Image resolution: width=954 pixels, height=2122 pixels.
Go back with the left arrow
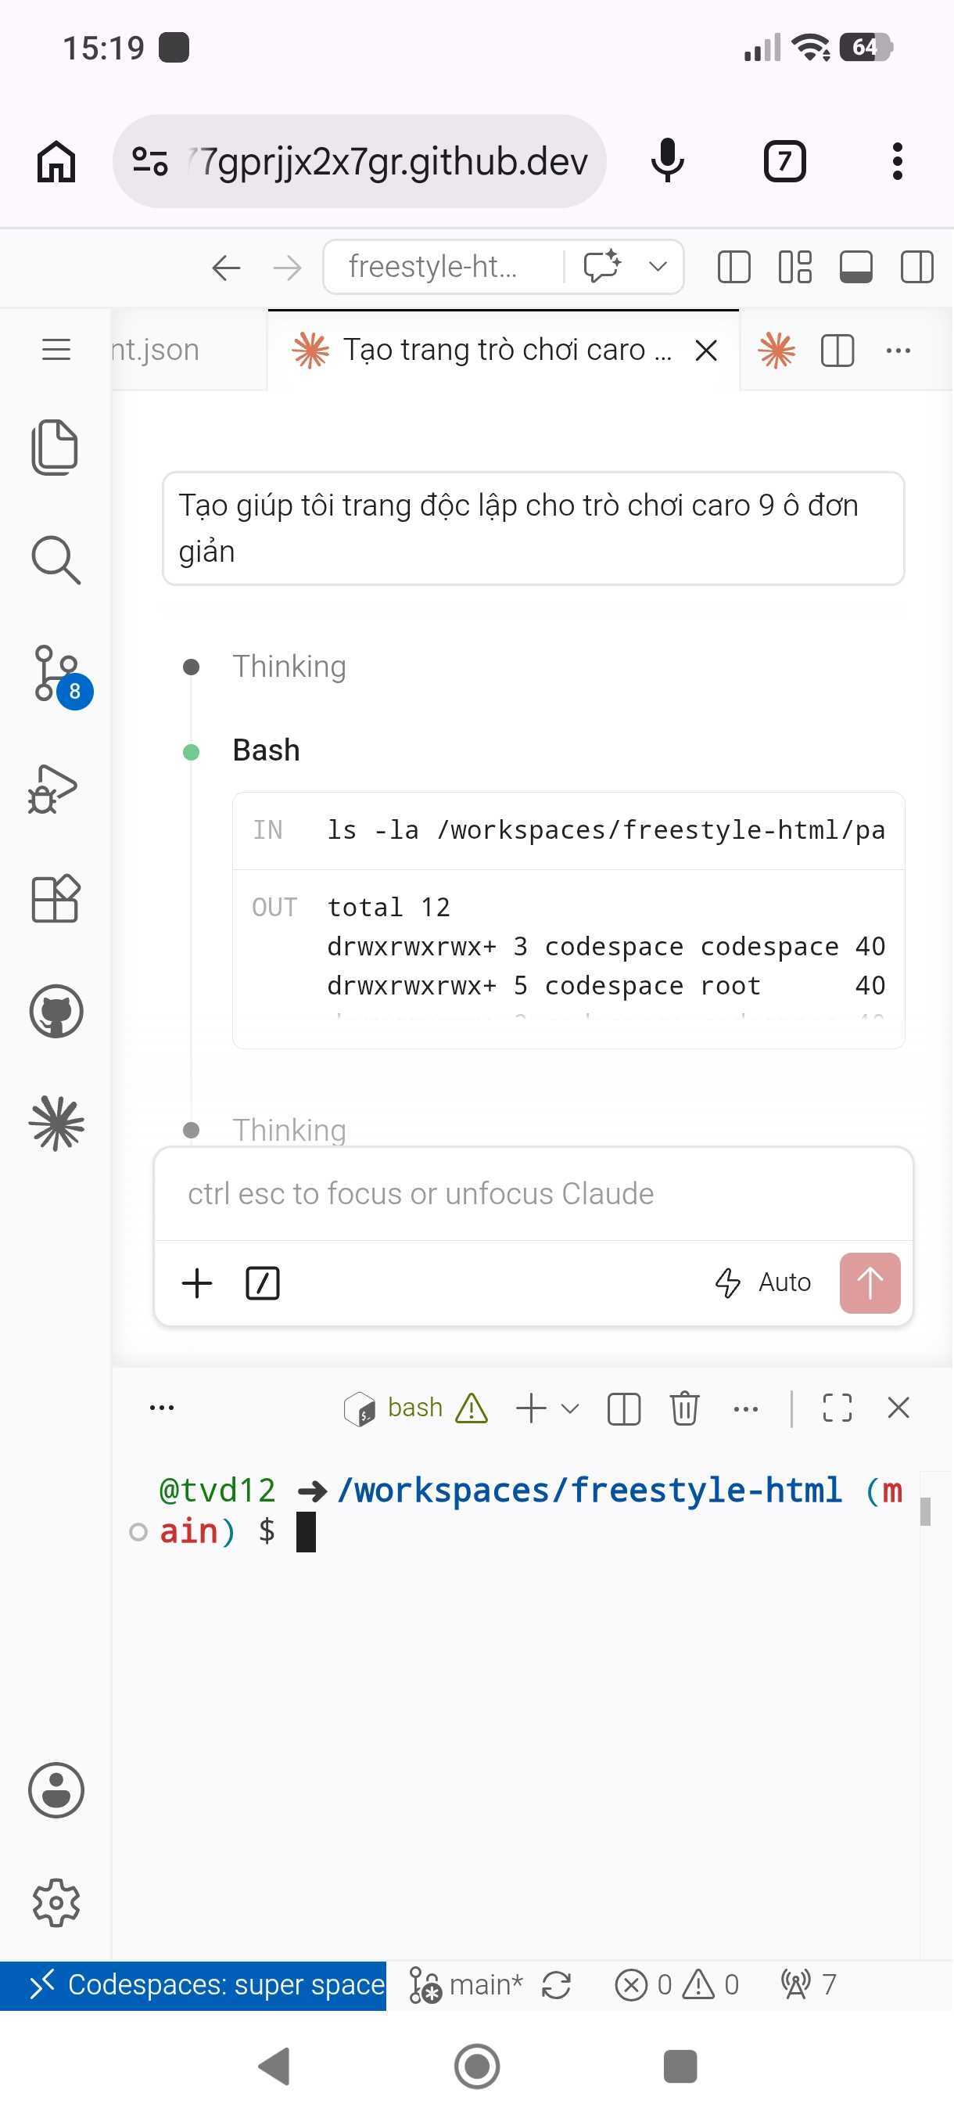225,268
